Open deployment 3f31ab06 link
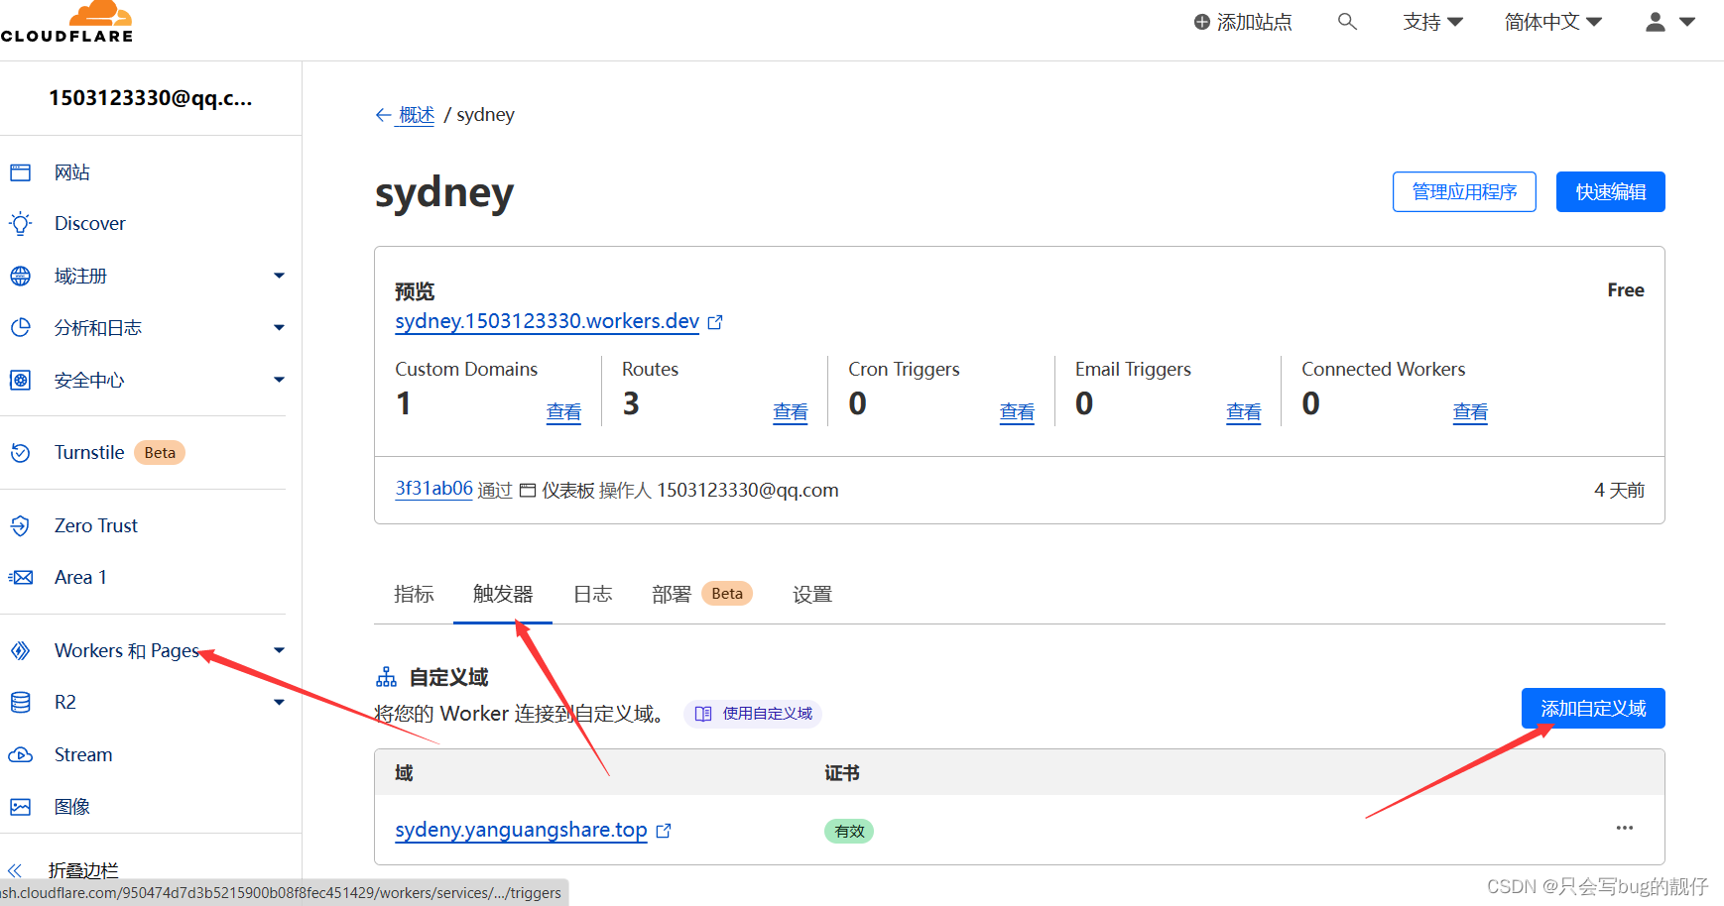The height and width of the screenshot is (906, 1724). point(433,489)
